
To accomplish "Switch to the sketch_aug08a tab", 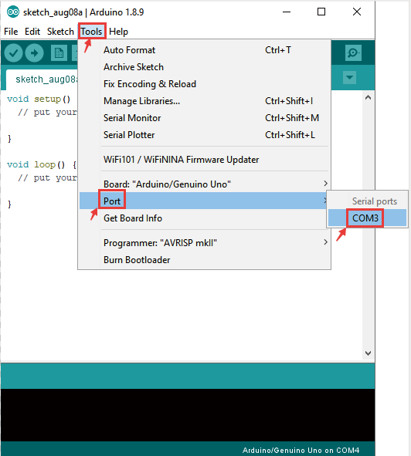I will coord(42,79).
